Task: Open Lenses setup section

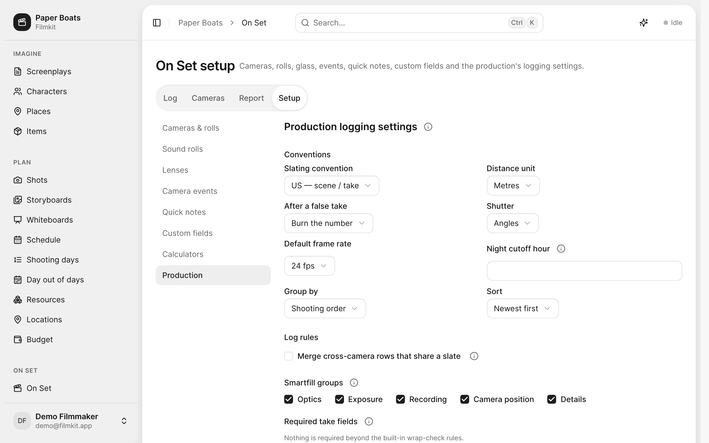Action: pyautogui.click(x=213, y=170)
